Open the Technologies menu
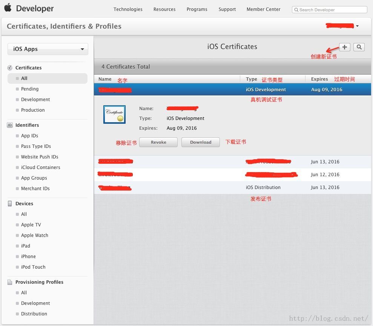 (x=128, y=9)
